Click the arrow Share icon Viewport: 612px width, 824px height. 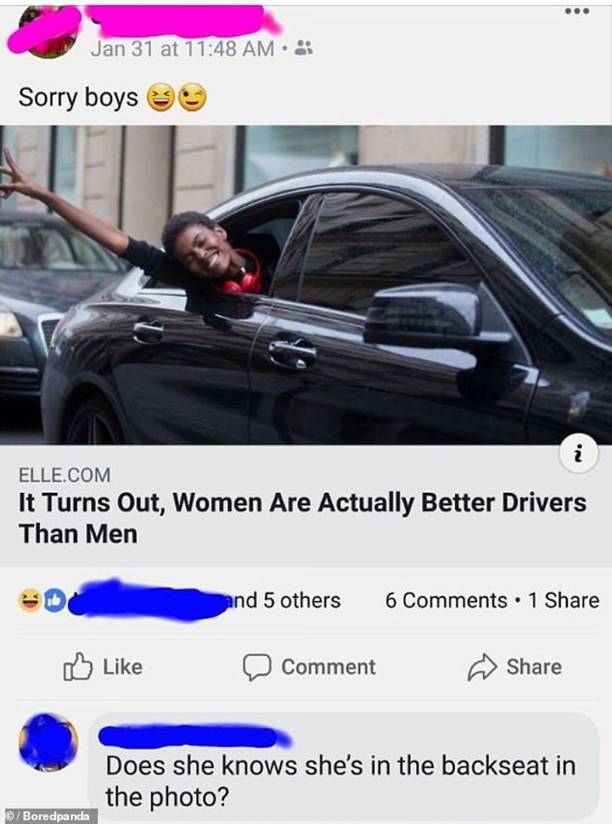click(482, 667)
